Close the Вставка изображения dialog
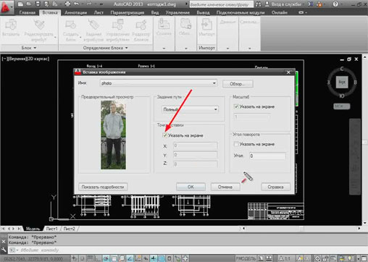 click(x=288, y=72)
